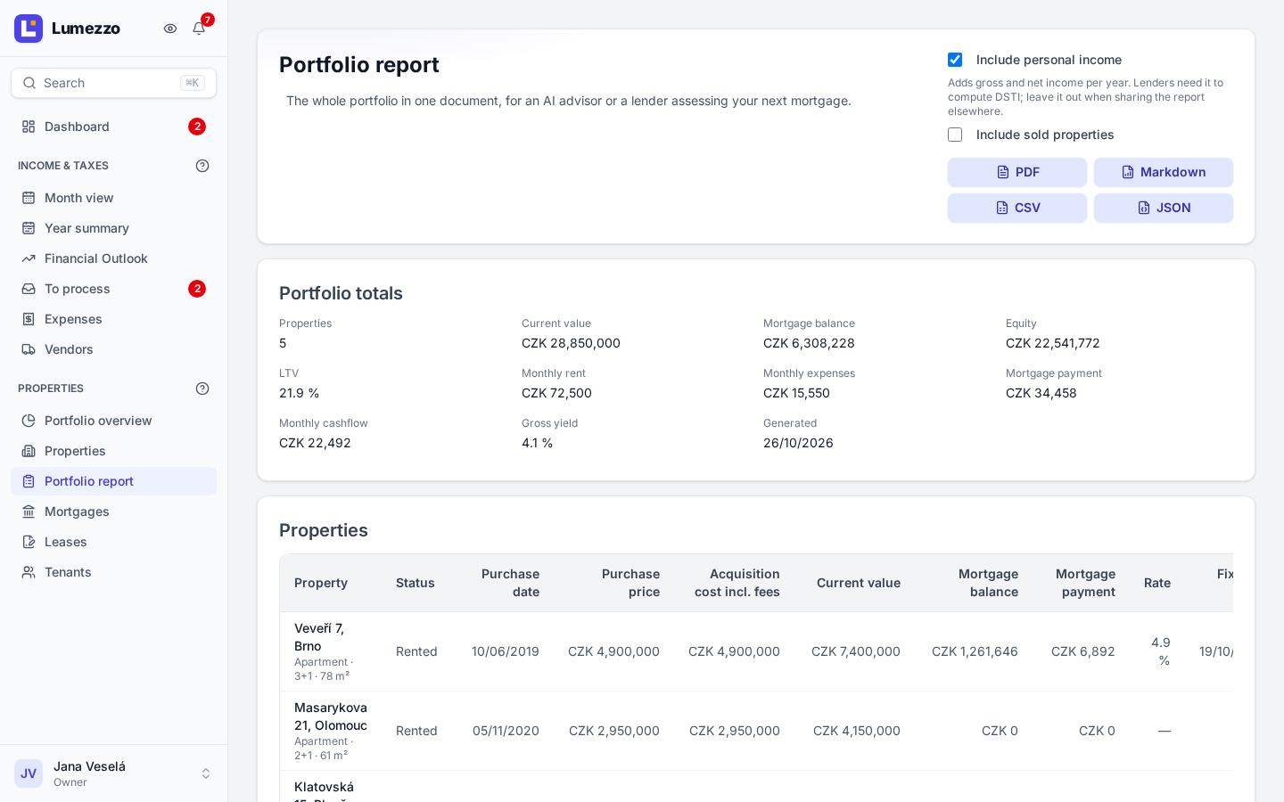Export the report as Markdown
Screen dimensions: 1284x802
(1164, 172)
